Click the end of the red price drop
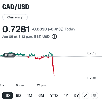 [x=54, y=76]
